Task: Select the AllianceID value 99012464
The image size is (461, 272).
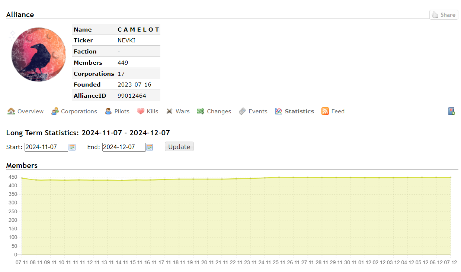Action: (132, 96)
